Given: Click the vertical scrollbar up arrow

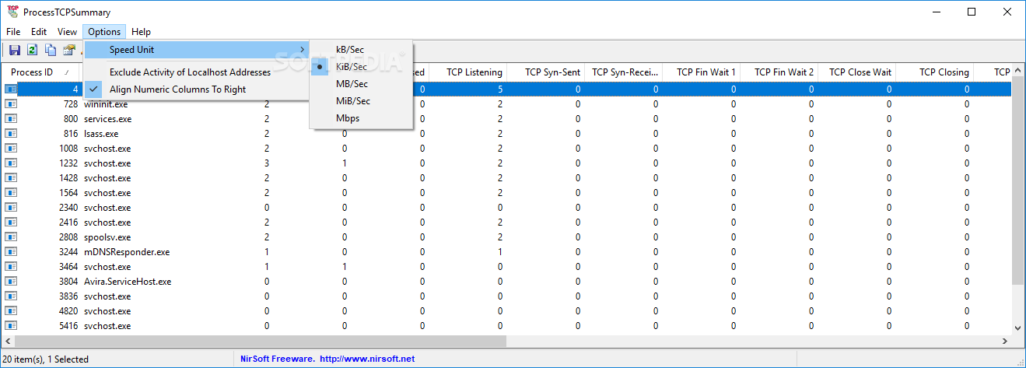Looking at the screenshot, I should [x=1019, y=71].
